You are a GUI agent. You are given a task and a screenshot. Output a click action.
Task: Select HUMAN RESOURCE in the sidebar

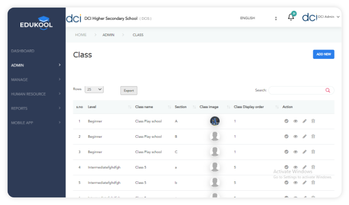click(28, 94)
